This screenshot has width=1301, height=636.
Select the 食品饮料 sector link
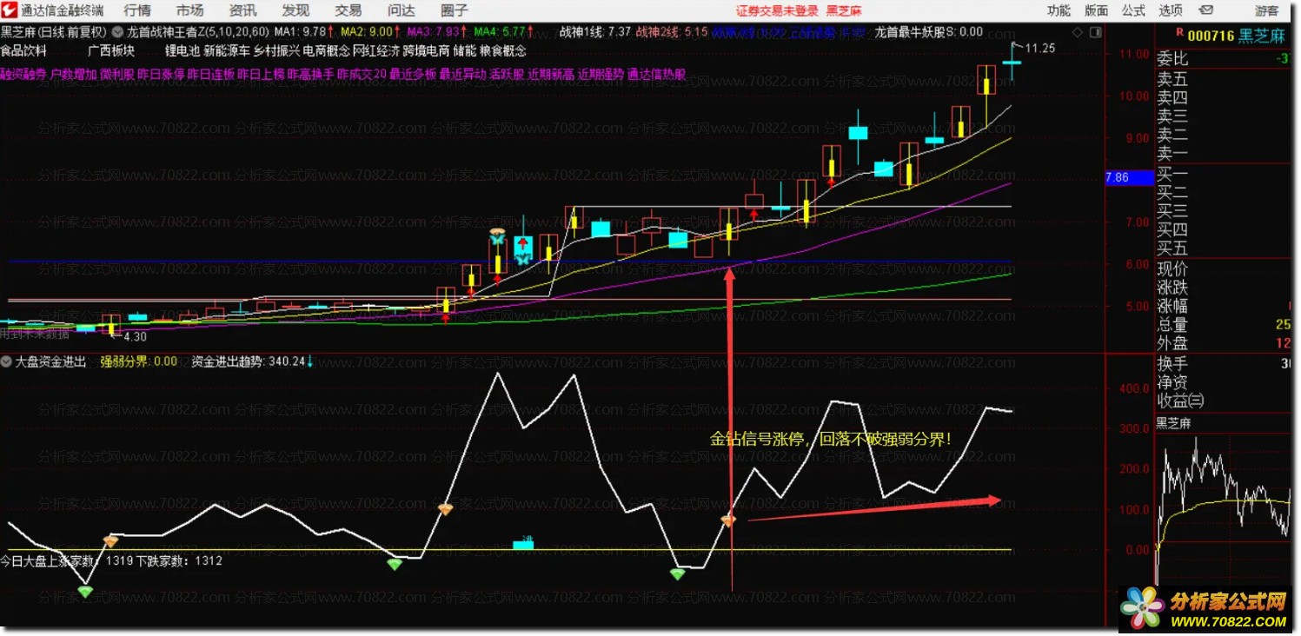24,51
